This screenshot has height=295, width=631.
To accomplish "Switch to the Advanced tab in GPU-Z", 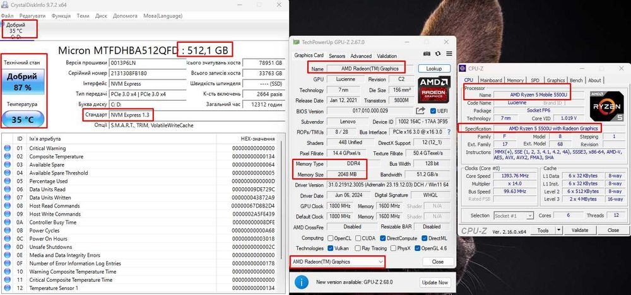I will 361,56.
